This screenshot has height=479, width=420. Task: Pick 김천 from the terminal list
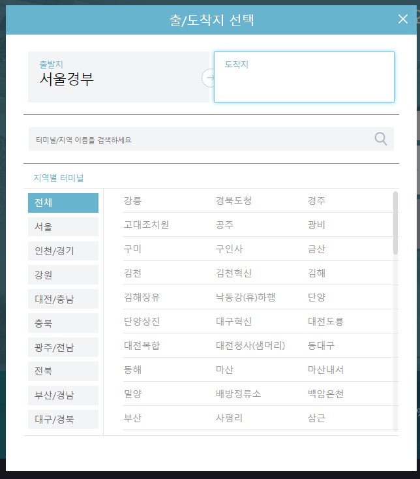point(133,273)
